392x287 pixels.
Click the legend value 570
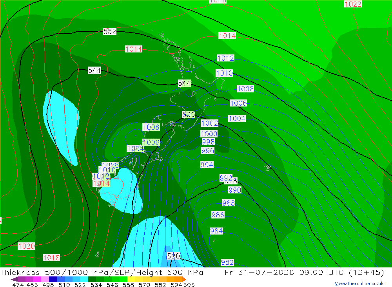[144, 285]
